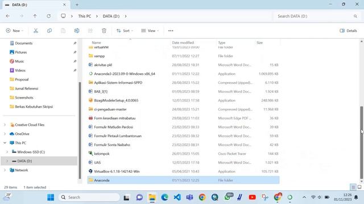Go up one folder level

(35, 16)
